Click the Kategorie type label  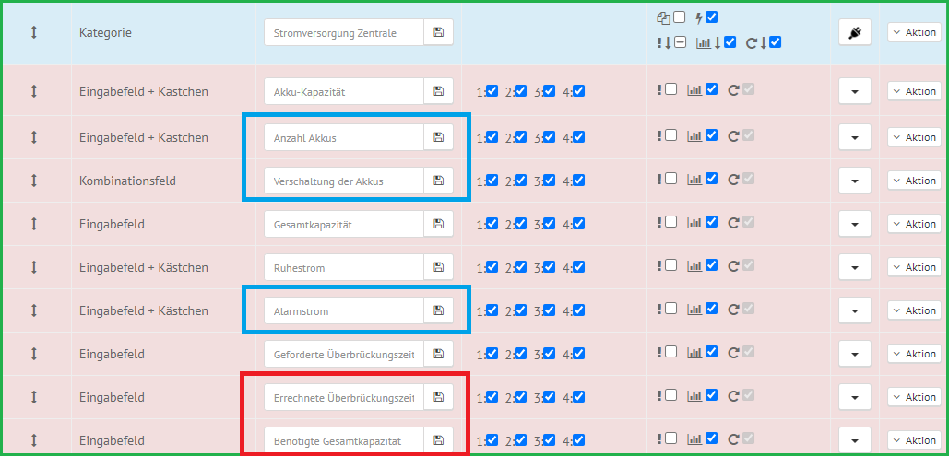[105, 32]
